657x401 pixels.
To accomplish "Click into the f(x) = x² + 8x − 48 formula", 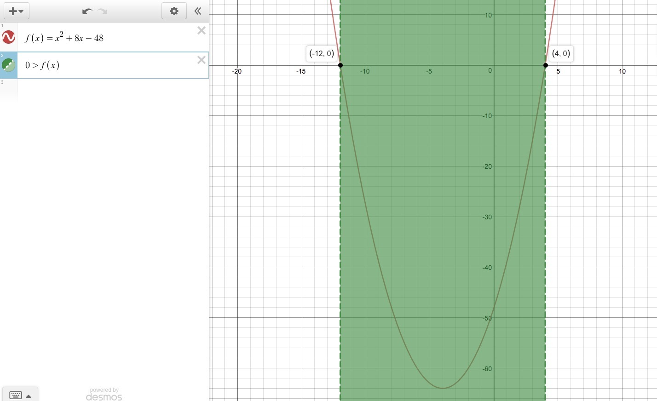I will pyautogui.click(x=64, y=38).
